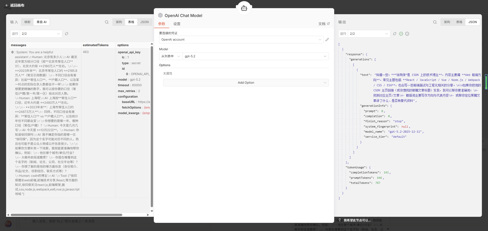Click the back to canvas arrow icon
This screenshot has height=231, width=488.
(7, 5)
